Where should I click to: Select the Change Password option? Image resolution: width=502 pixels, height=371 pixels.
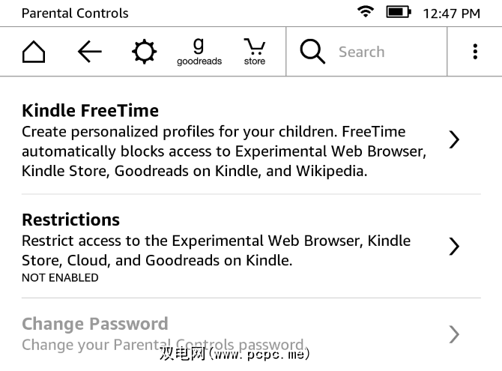tap(94, 325)
